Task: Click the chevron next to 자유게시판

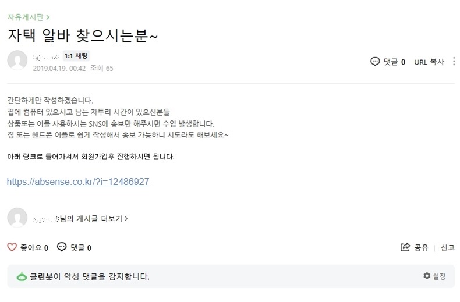Action: click(48, 17)
